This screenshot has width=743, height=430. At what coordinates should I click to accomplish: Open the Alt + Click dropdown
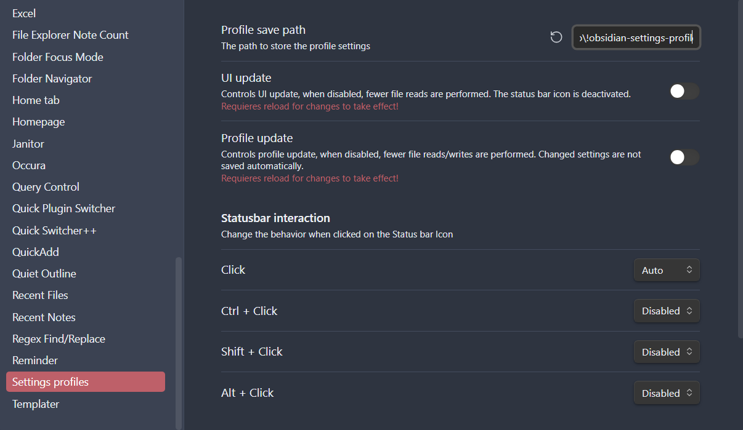tap(667, 392)
